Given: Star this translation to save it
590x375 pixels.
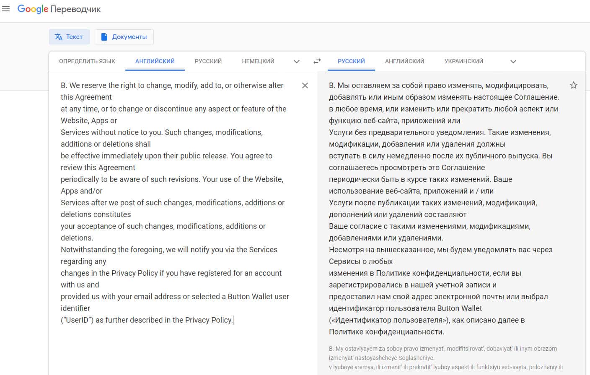Looking at the screenshot, I should 574,85.
